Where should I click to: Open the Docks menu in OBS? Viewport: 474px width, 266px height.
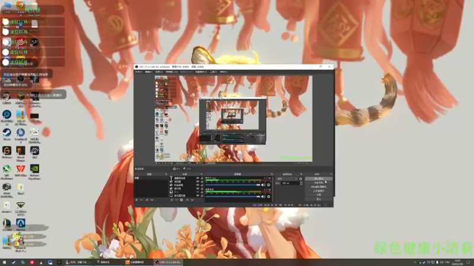pos(172,72)
